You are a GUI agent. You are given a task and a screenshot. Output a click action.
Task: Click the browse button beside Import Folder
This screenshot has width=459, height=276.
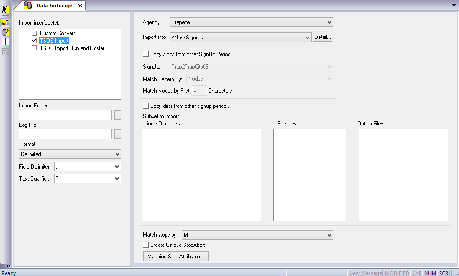pos(117,115)
